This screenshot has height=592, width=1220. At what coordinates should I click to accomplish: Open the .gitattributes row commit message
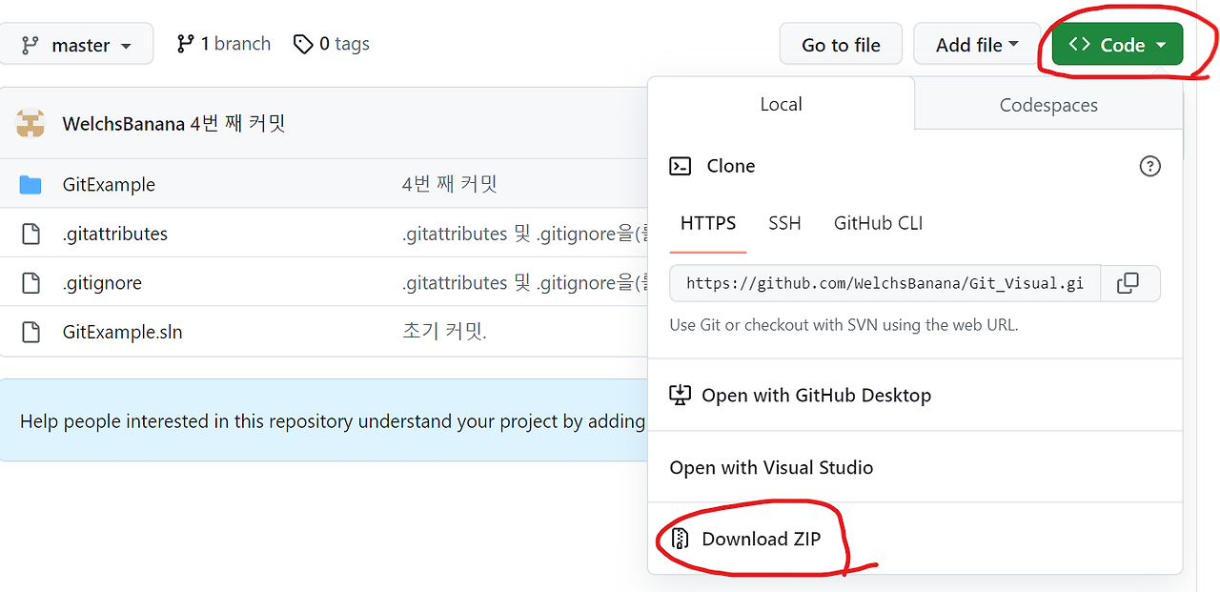[x=525, y=234]
